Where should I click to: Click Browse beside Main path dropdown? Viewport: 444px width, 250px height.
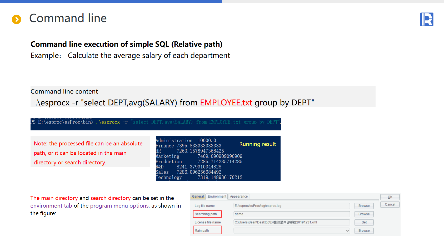coord(364,231)
